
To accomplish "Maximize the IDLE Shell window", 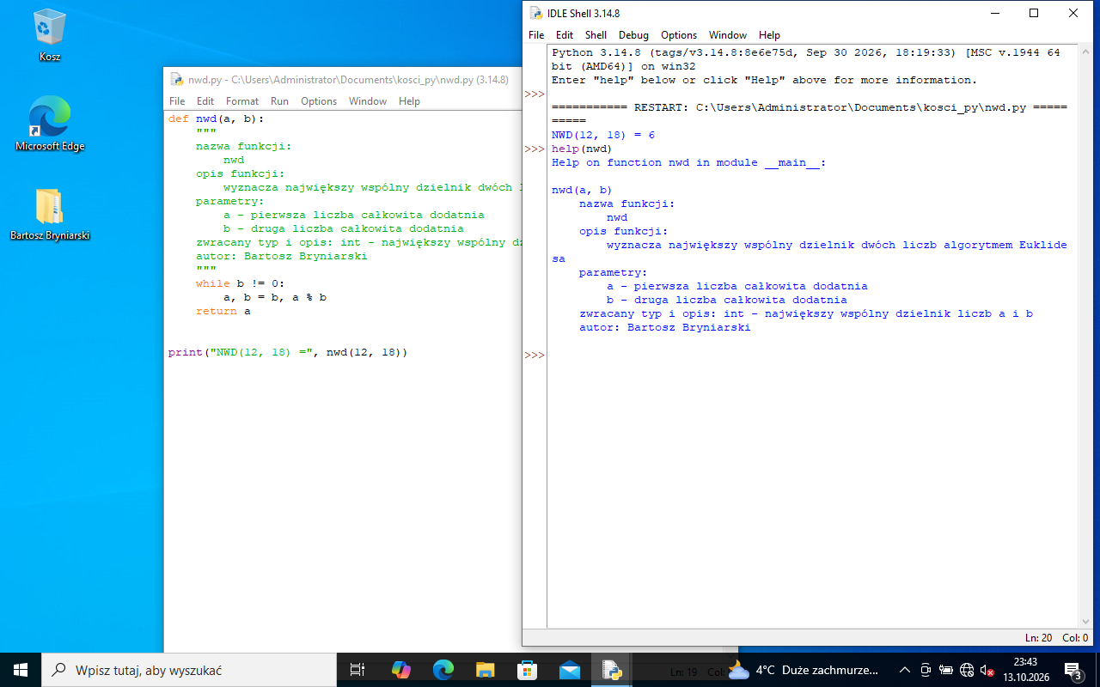I will [1034, 13].
